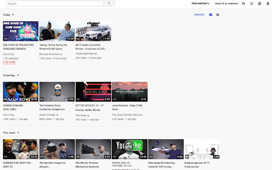Select the '1.2K watching' text
Viewport: 272px width, 170px height.
[x=11, y=59]
